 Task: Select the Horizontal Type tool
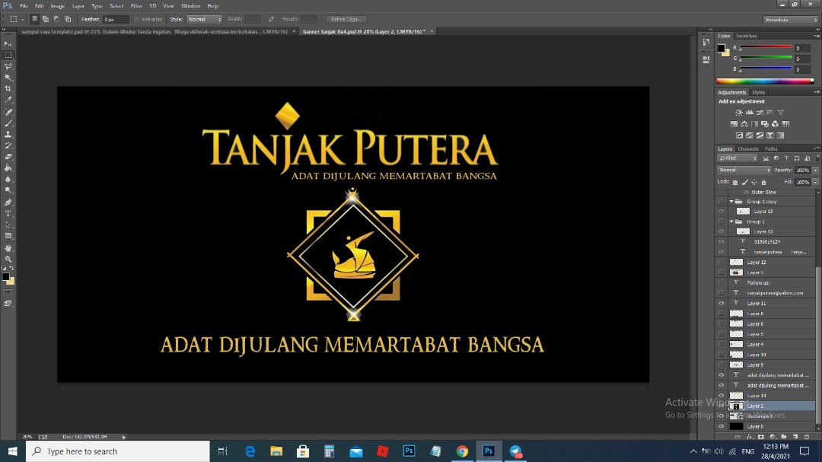pos(8,213)
